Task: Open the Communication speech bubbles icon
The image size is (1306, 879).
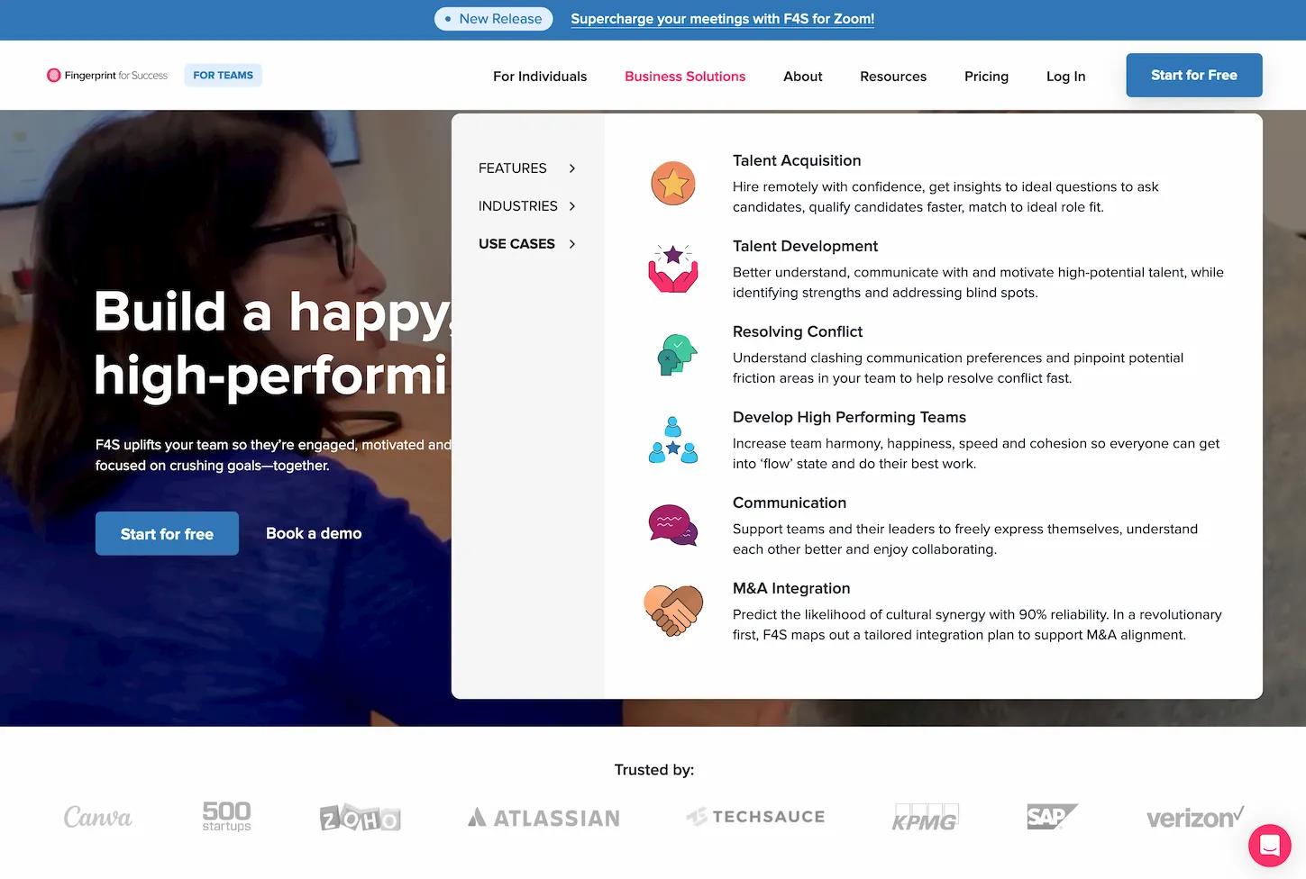Action: pos(672,525)
